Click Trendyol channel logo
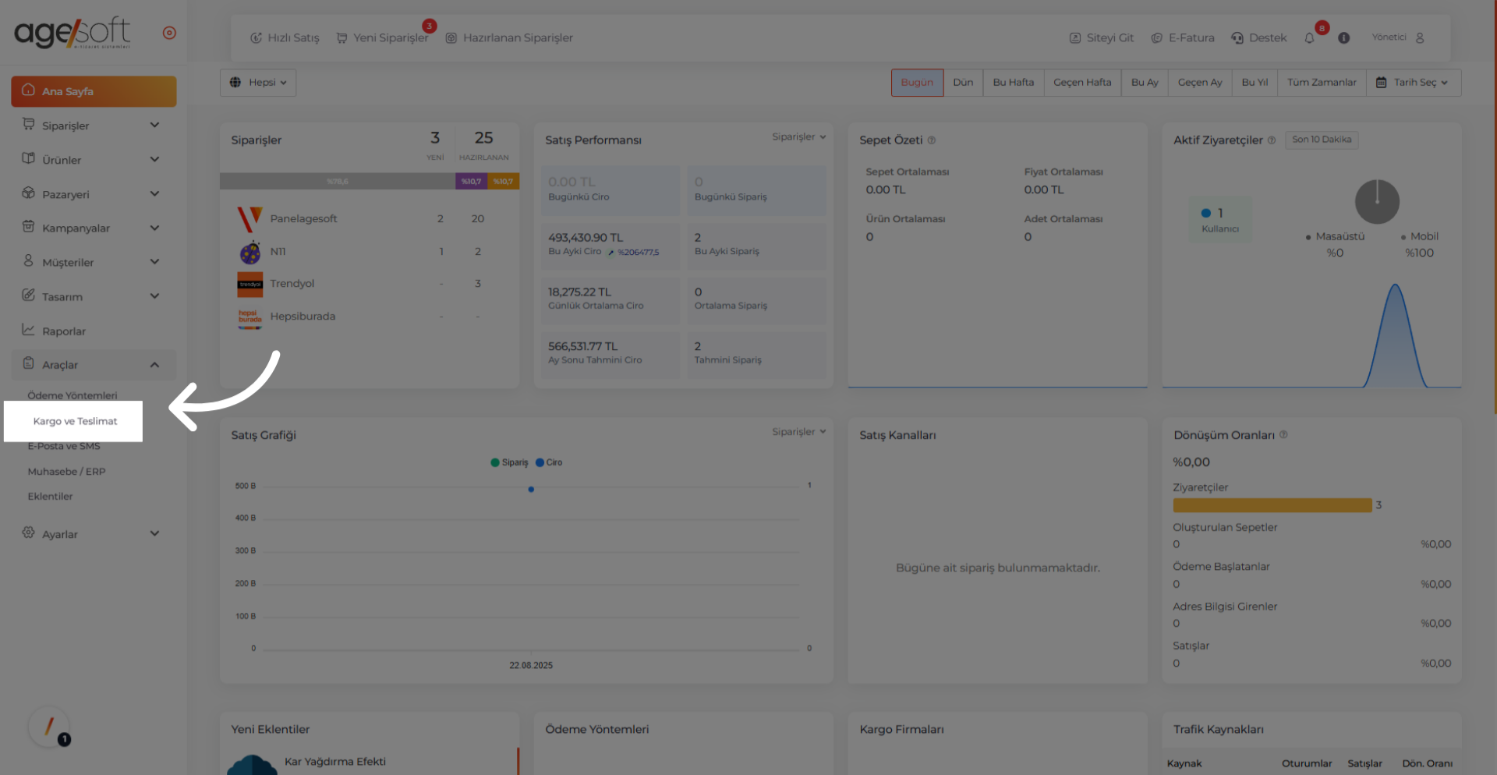Viewport: 1497px width, 775px height. pos(250,284)
